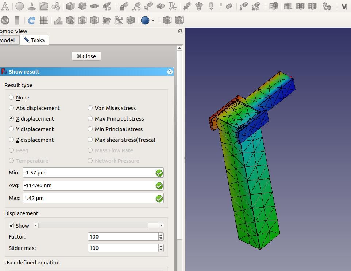The height and width of the screenshot is (271, 351).
Task: Add beam rotation tilted cube icon
Action: pyautogui.click(x=82, y=6)
